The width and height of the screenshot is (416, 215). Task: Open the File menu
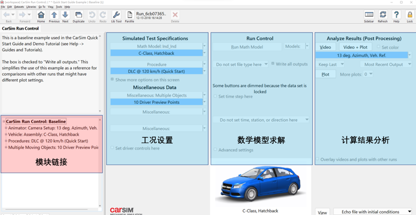click(x=3, y=7)
